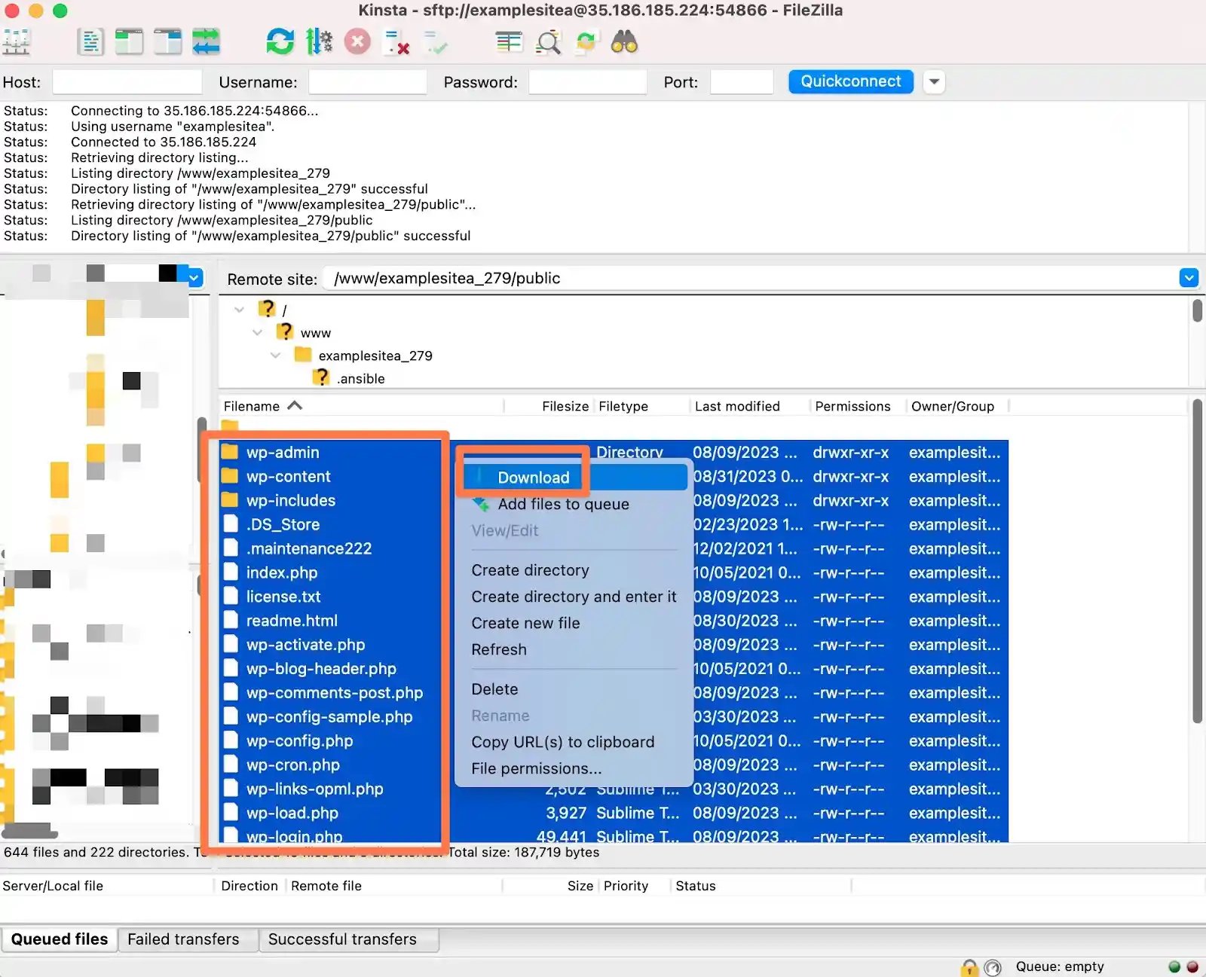
Task: Cancel current operation red X icon
Action: (357, 41)
